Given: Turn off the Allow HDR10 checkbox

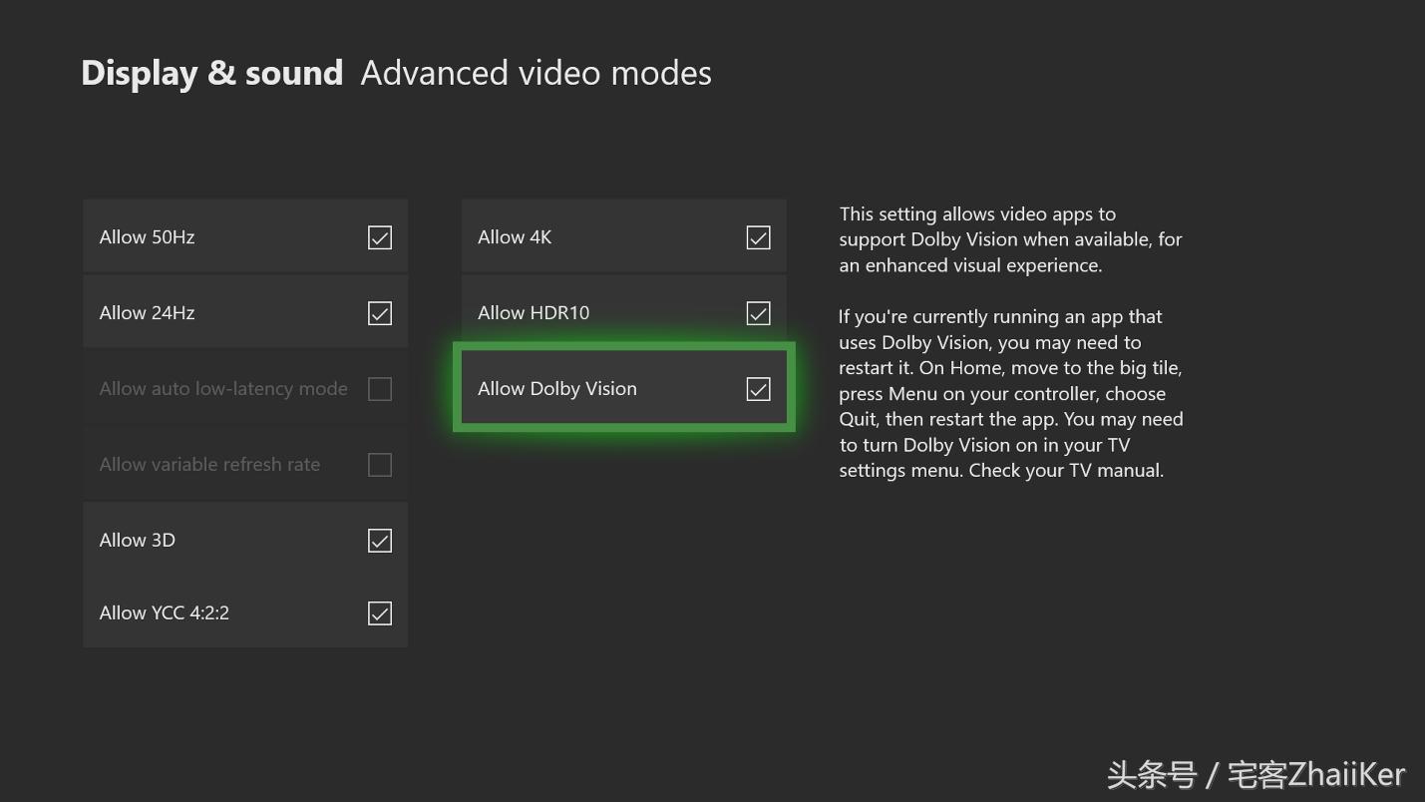Looking at the screenshot, I should coord(759,313).
